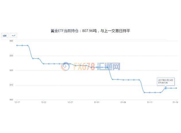This screenshot has height=133, width=181.
Task: Click the 12-27 x-axis date label
Action: (x=70, y=102)
